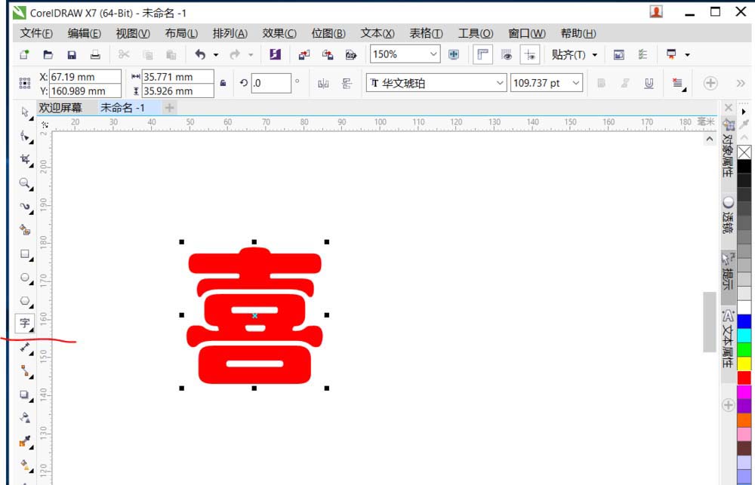Select the Connector tool
The width and height of the screenshot is (755, 485).
[x=25, y=371]
